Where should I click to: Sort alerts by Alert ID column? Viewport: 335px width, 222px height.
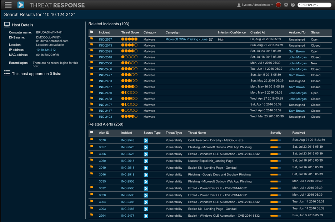point(104,133)
